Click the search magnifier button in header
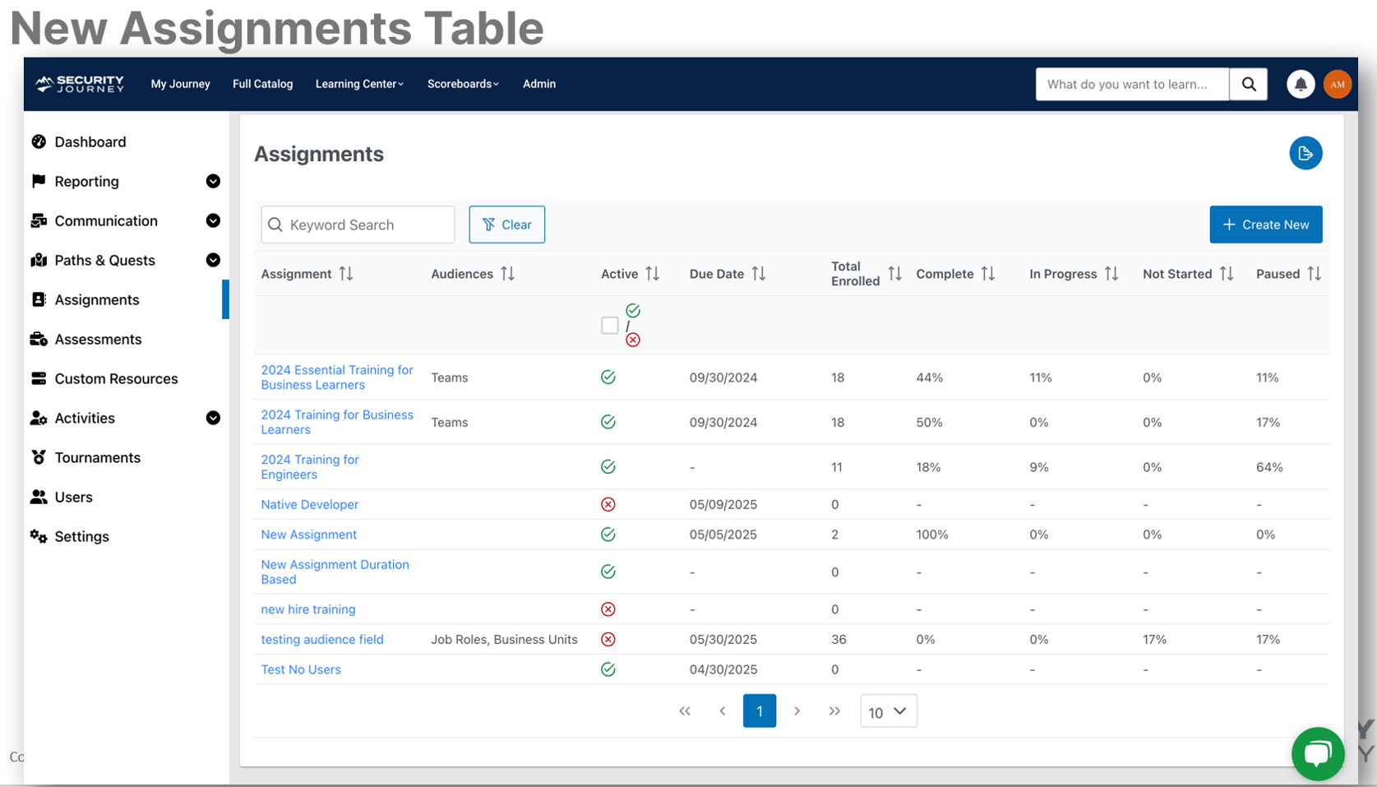Image resolution: width=1377 pixels, height=787 pixels. coord(1249,84)
